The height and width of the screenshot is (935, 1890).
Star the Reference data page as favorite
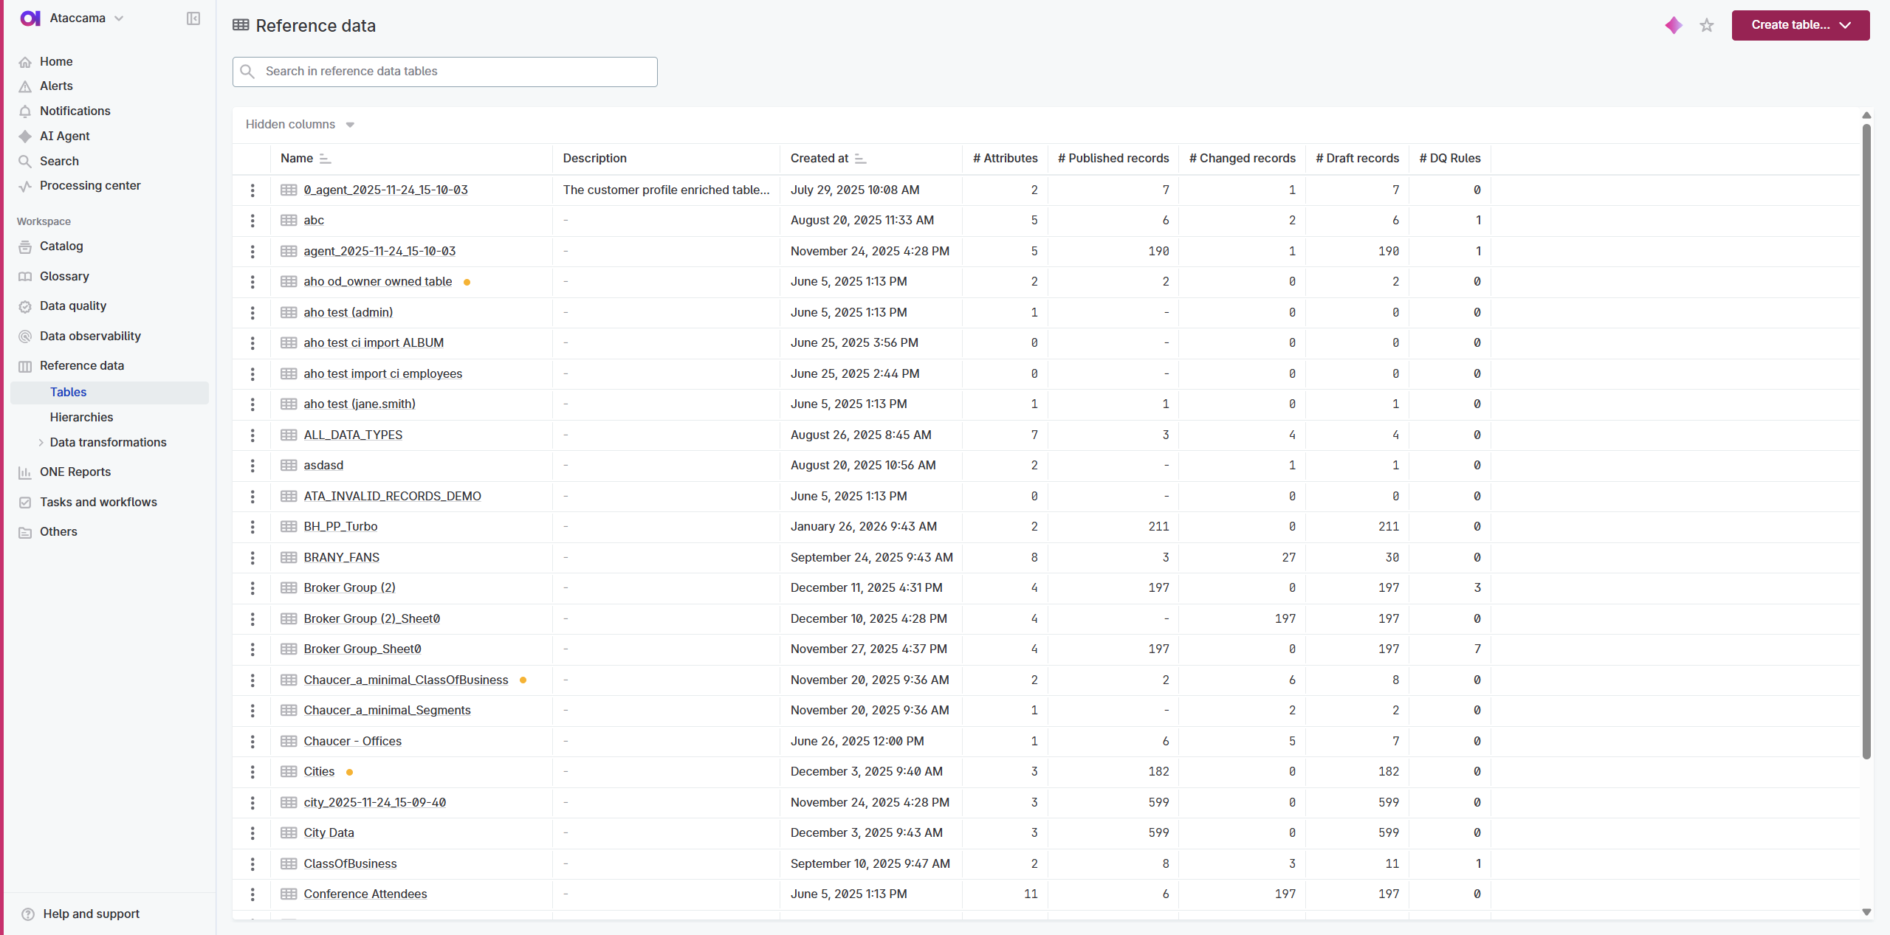[x=1706, y=24]
